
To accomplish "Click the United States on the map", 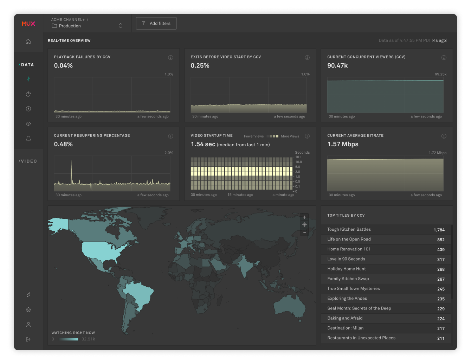I will click(103, 251).
